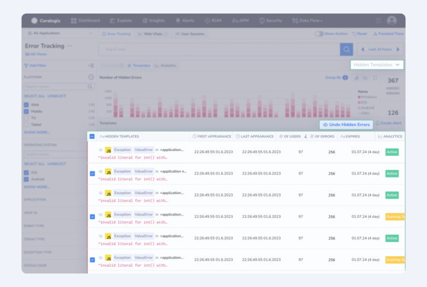Check the TV platform filter

pyautogui.click(x=26, y=118)
